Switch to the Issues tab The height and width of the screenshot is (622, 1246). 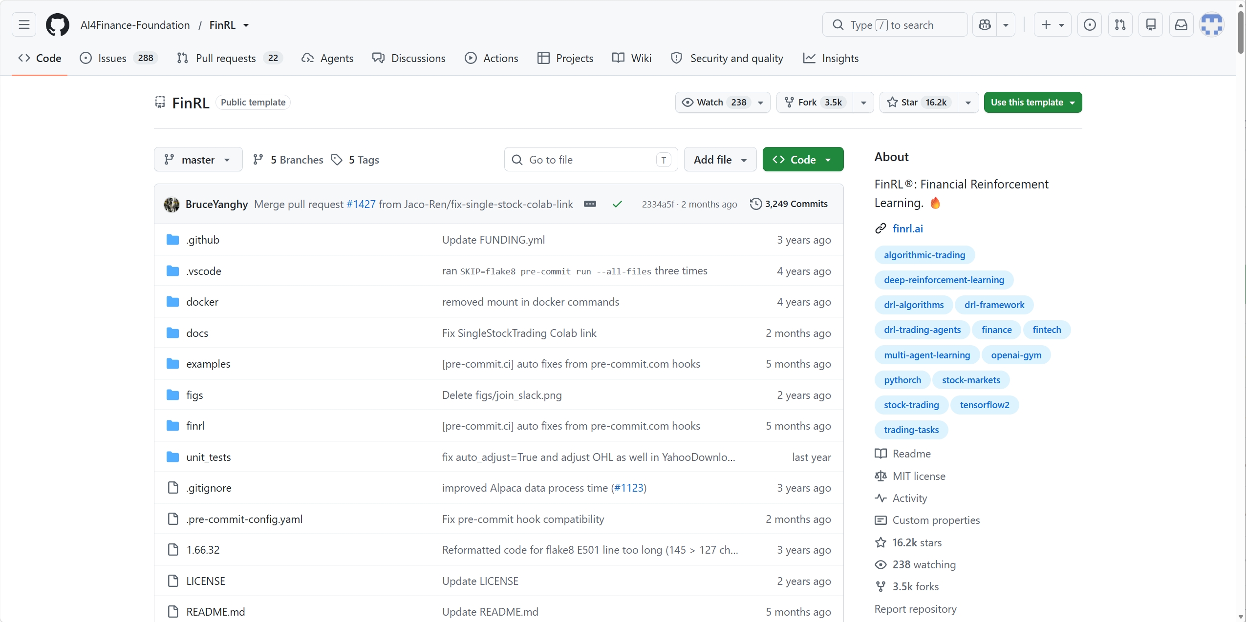118,58
